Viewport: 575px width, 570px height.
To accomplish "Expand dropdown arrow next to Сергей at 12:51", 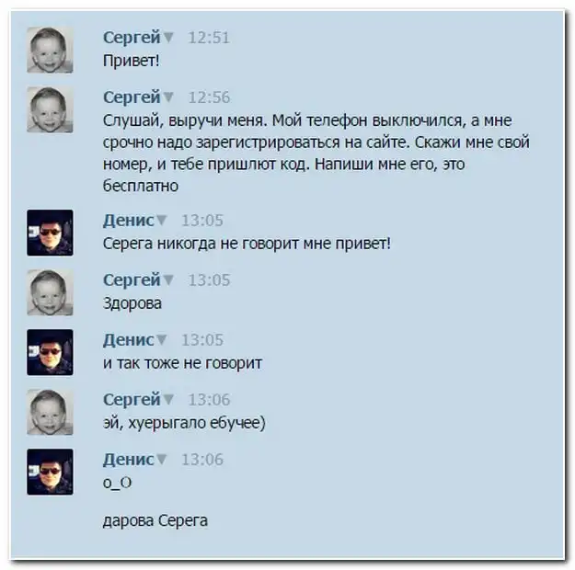I will click(x=168, y=38).
